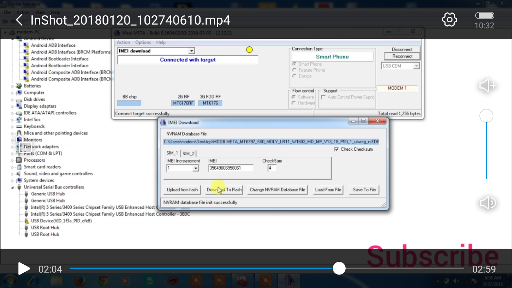This screenshot has width=512, height=288.
Task: Open the USB COM port dropdown
Action: (x=416, y=66)
